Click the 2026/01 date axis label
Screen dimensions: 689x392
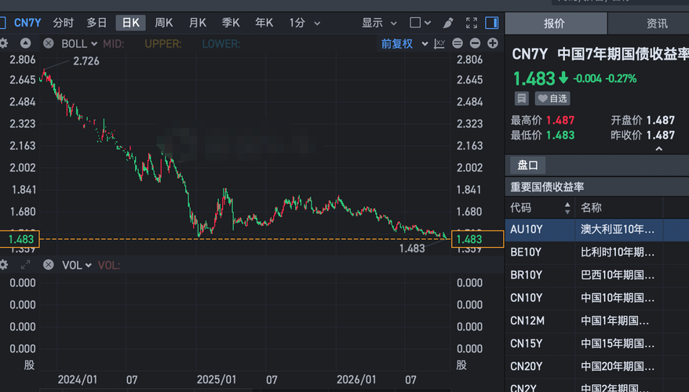[356, 379]
